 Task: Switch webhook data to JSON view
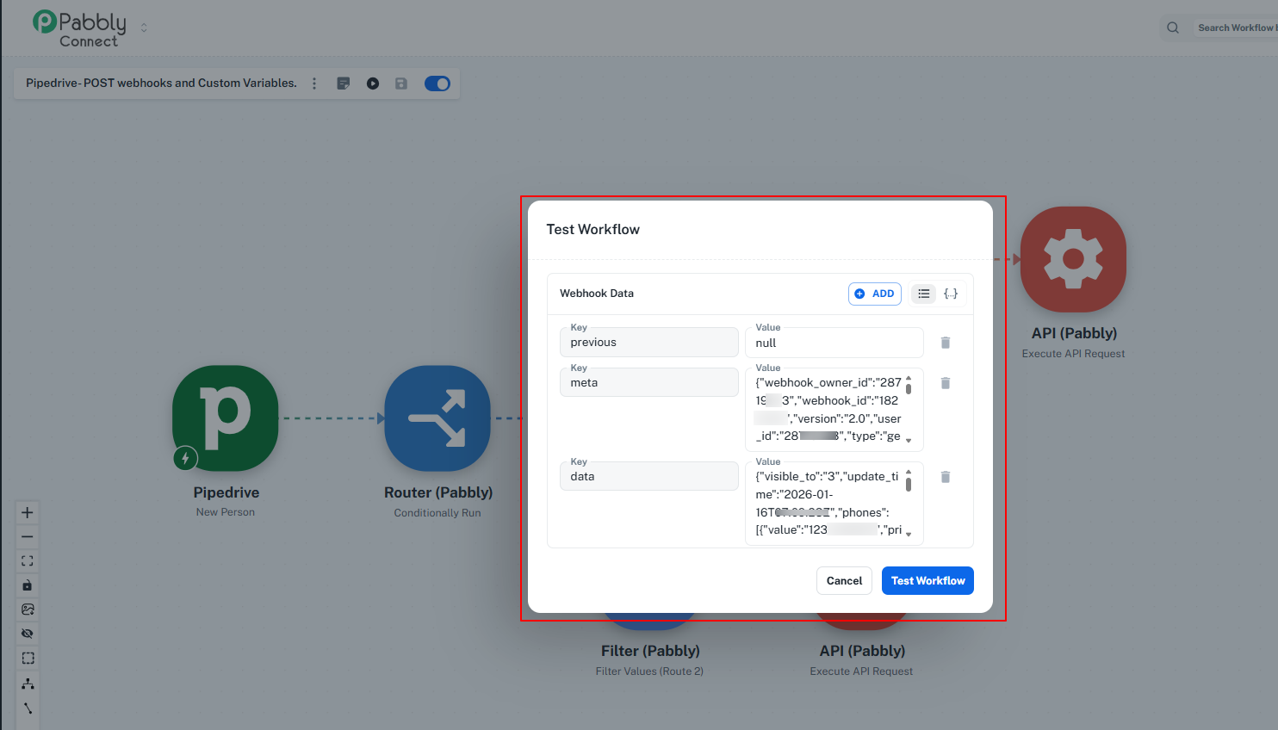pos(951,294)
